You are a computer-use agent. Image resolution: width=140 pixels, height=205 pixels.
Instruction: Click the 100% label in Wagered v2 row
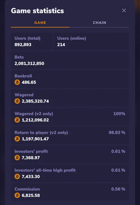tap(119, 114)
